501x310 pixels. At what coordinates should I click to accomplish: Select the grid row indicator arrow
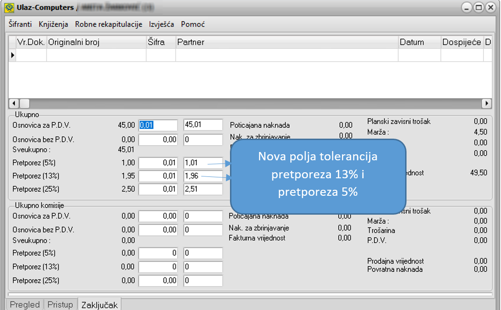pos(12,55)
